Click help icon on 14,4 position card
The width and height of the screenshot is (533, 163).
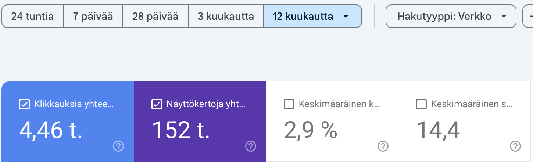point(515,146)
